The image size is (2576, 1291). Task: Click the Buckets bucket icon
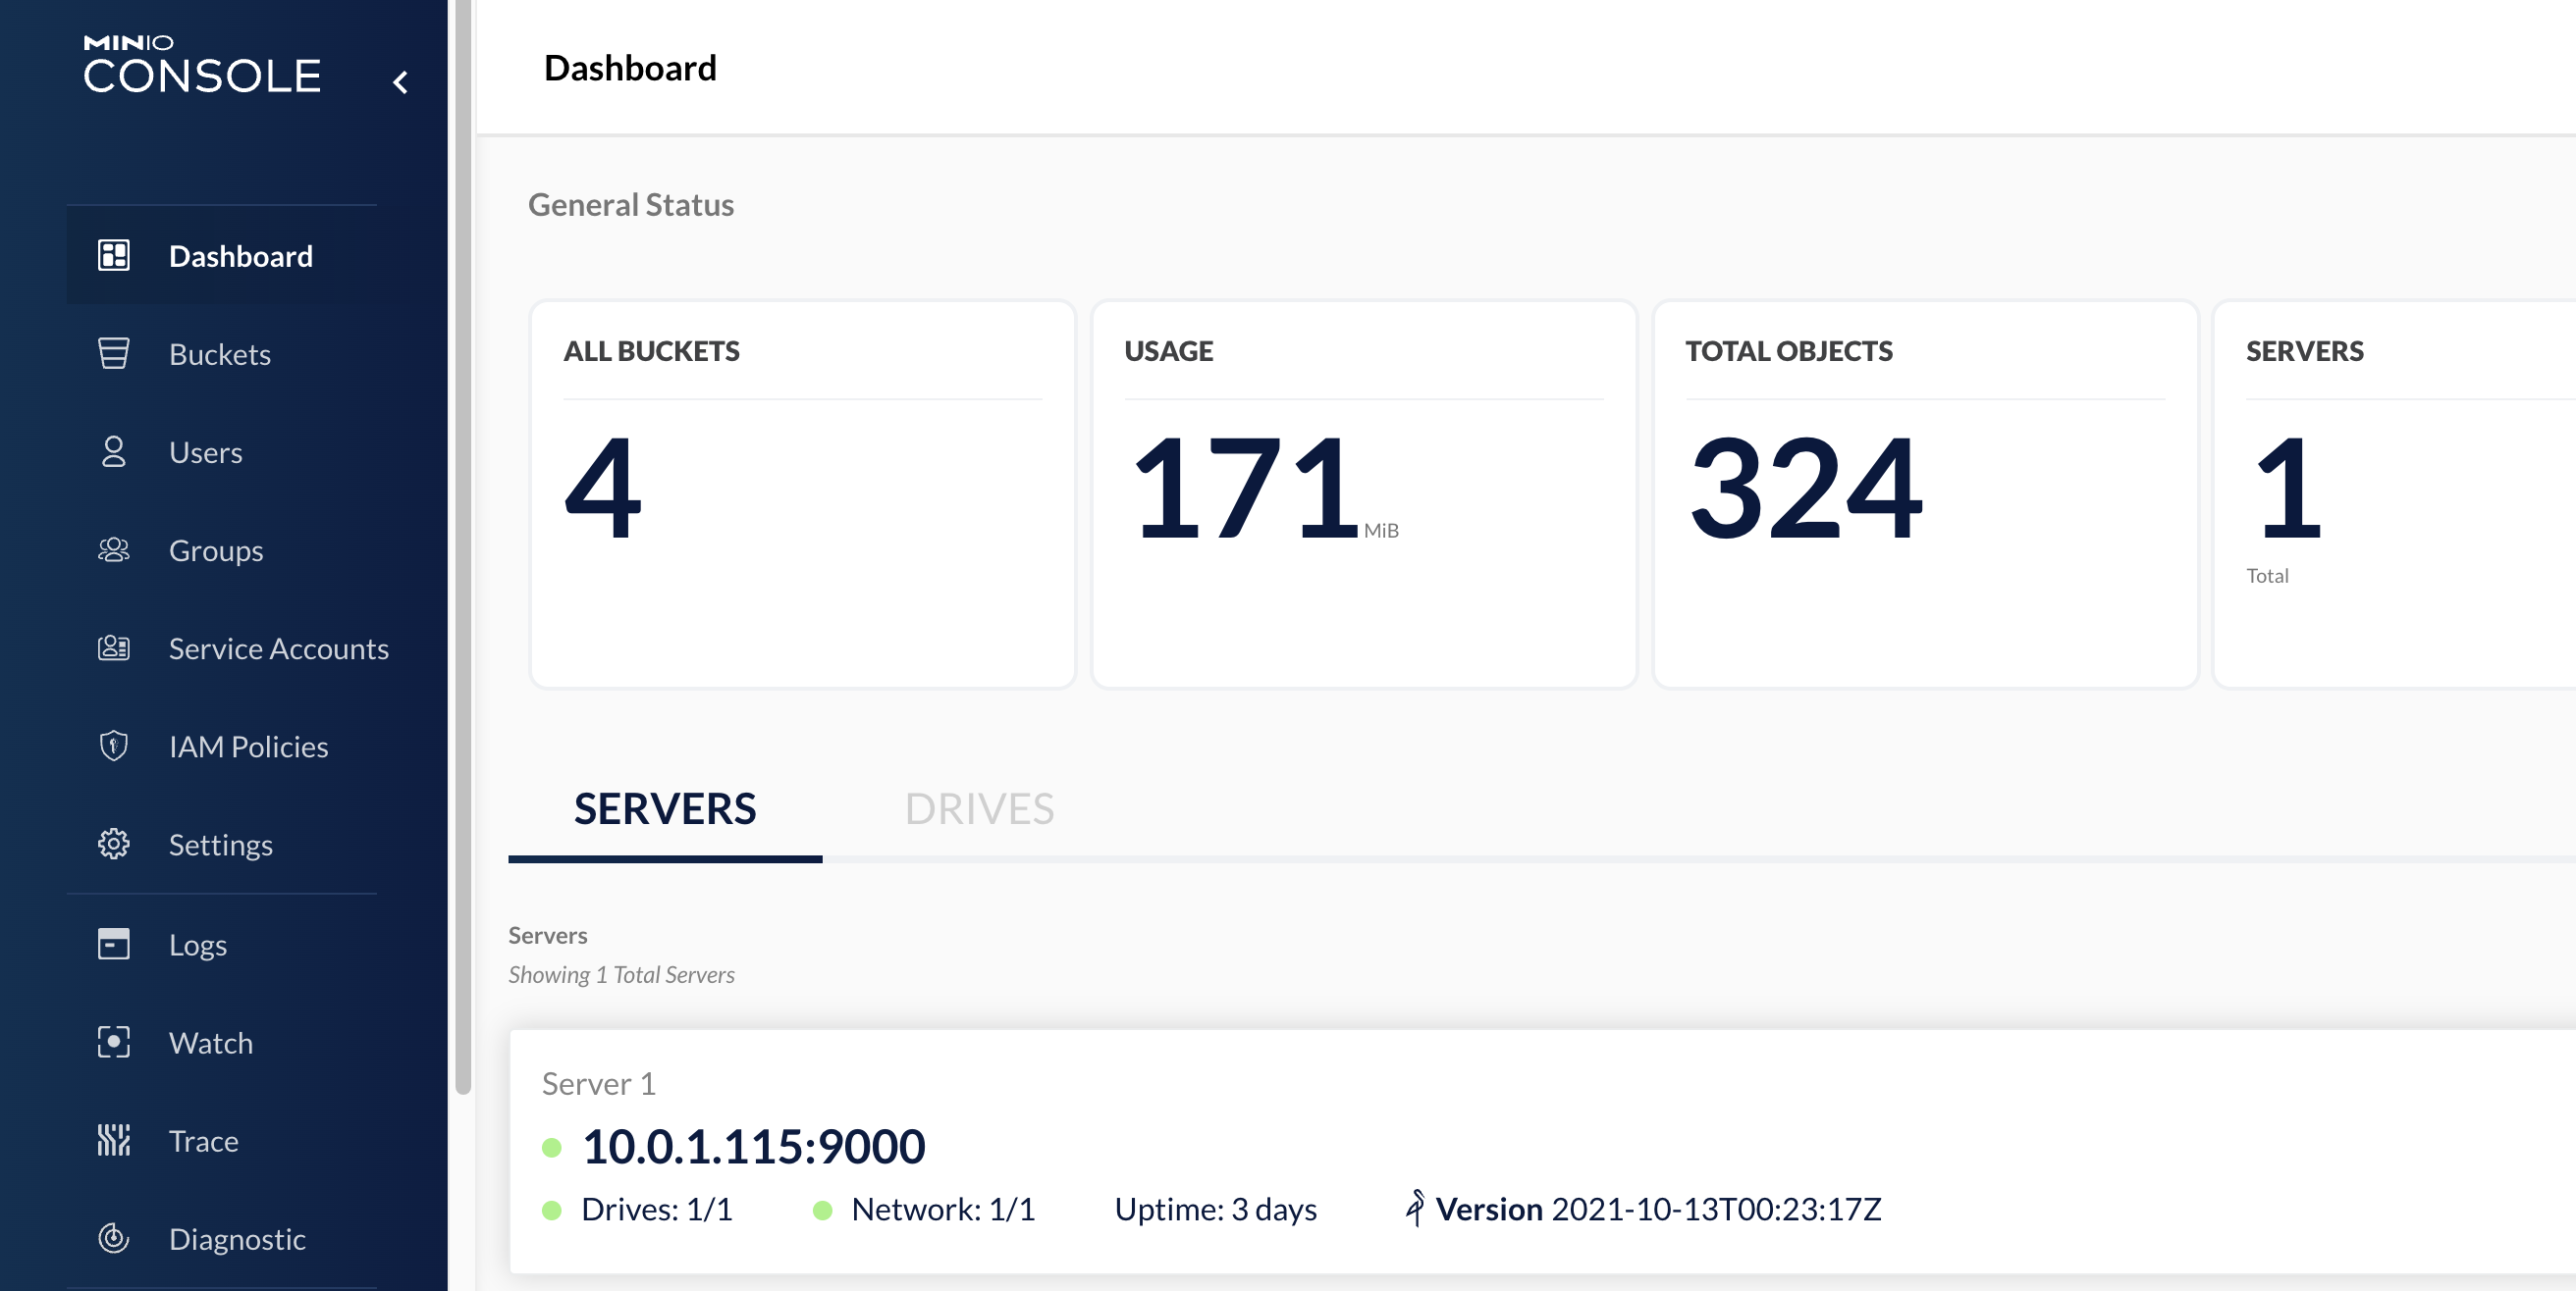click(x=114, y=354)
